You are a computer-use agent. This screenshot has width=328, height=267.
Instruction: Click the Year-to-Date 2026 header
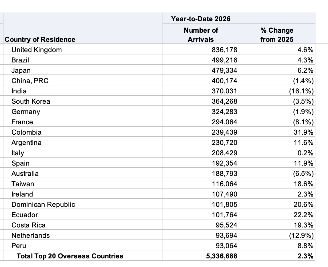(x=201, y=19)
